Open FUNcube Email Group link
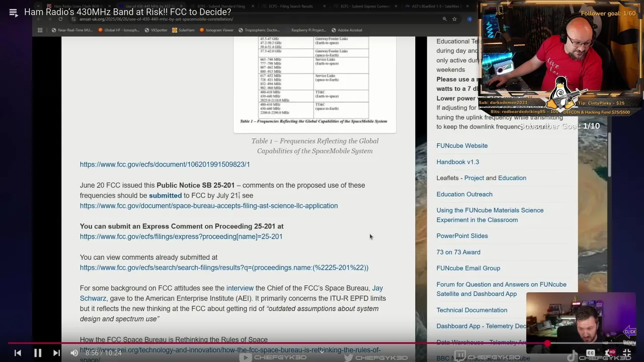The image size is (644, 362). [x=468, y=268]
